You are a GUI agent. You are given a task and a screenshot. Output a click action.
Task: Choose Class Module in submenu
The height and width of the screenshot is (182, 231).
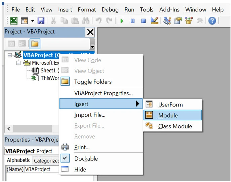(175, 126)
